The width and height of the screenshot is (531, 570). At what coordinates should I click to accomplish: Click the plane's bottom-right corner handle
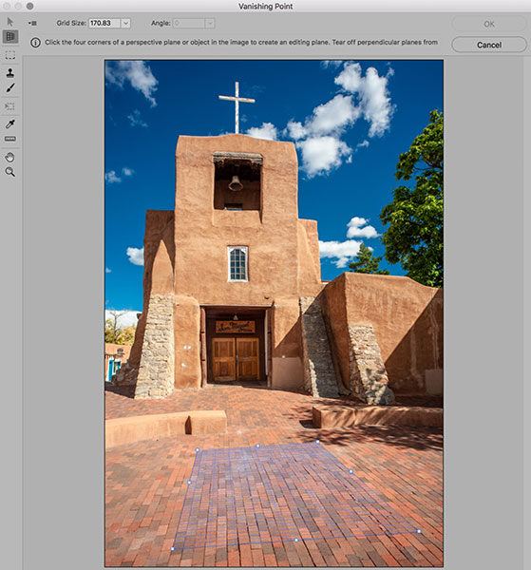click(x=419, y=531)
